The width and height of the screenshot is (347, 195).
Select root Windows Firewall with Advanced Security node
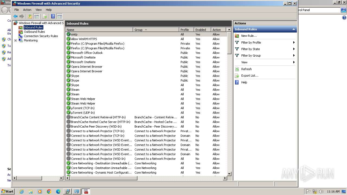[41, 23]
